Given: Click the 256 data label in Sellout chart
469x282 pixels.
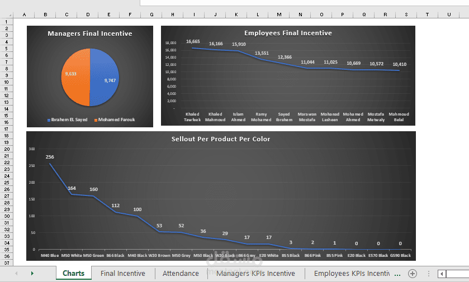Looking at the screenshot, I should coord(50,157).
